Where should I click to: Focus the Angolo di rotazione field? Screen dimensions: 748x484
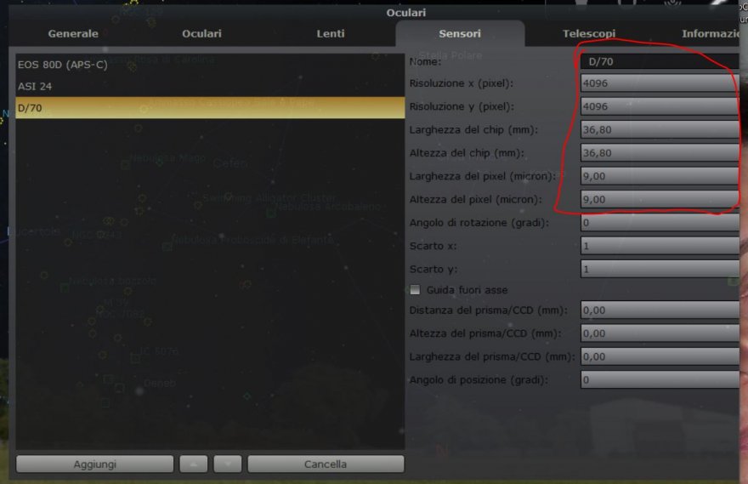(x=660, y=223)
